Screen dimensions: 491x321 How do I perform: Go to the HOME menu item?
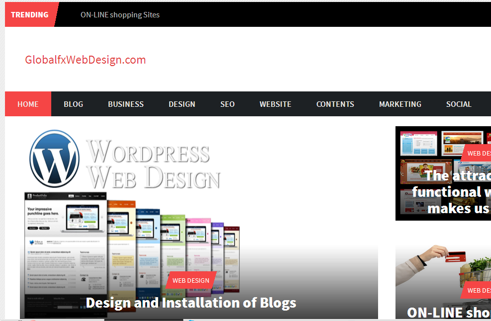tap(28, 104)
